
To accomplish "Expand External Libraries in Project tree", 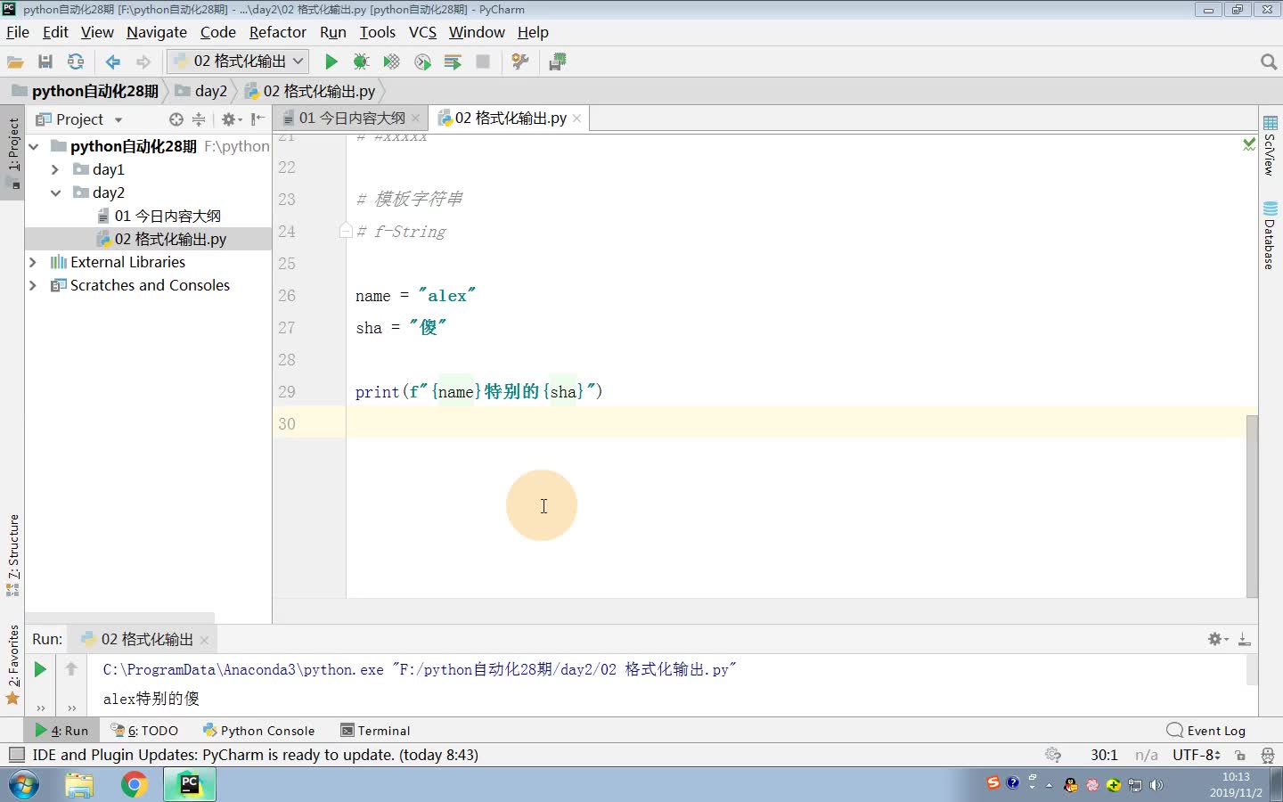I will (33, 262).
